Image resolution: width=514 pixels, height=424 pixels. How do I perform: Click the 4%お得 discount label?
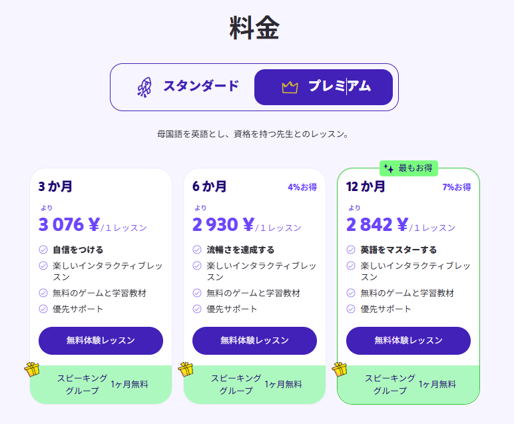click(x=302, y=187)
